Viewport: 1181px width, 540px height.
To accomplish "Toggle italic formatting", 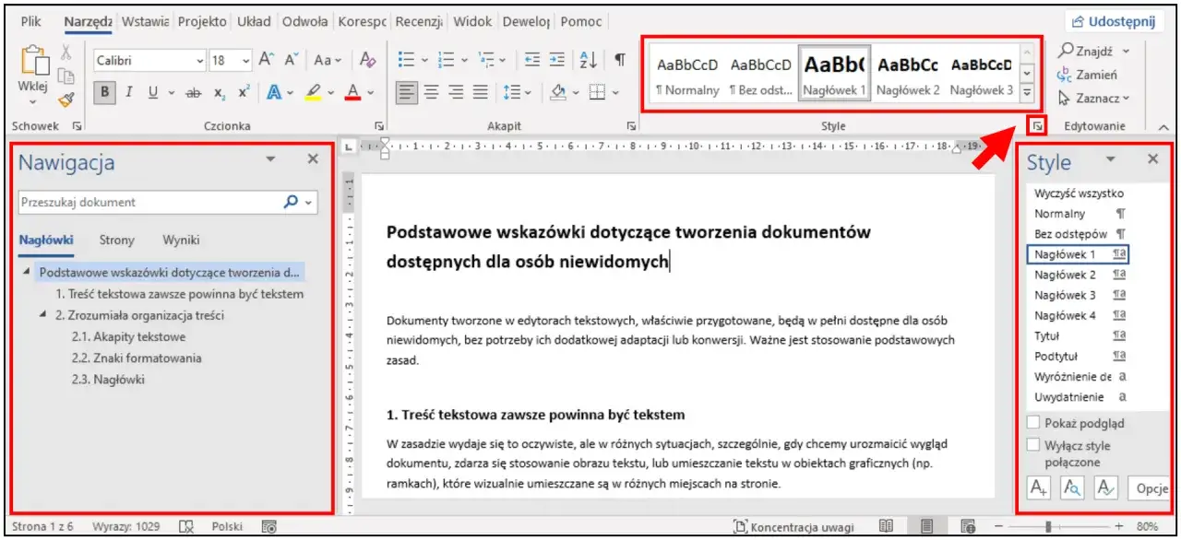I will 129,92.
